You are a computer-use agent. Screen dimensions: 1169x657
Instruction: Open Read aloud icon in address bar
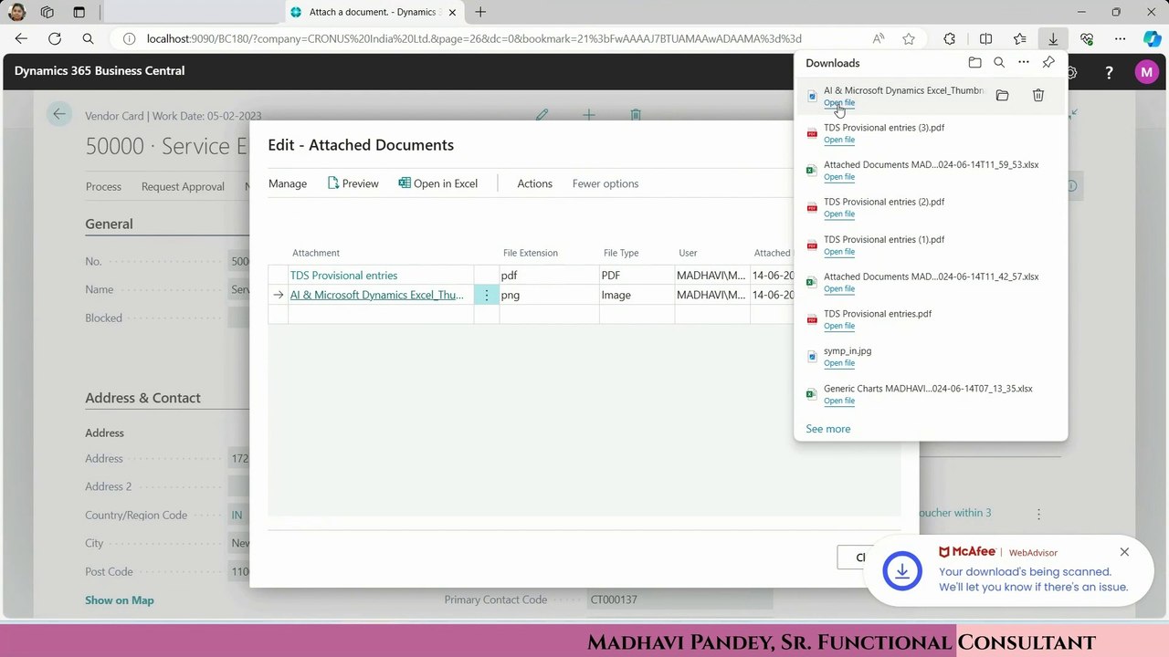click(x=879, y=38)
